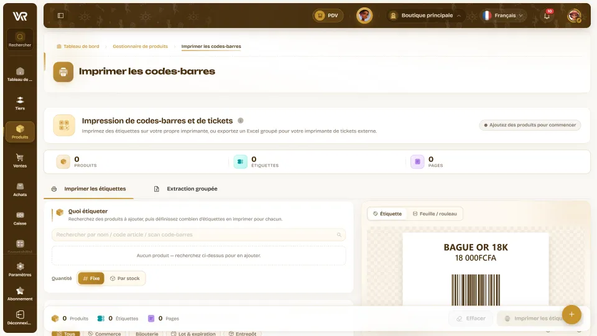Select the Tous filter chip

(x=66, y=334)
